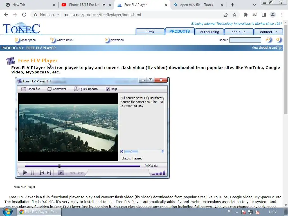Click the volume level bars

tap(158, 173)
